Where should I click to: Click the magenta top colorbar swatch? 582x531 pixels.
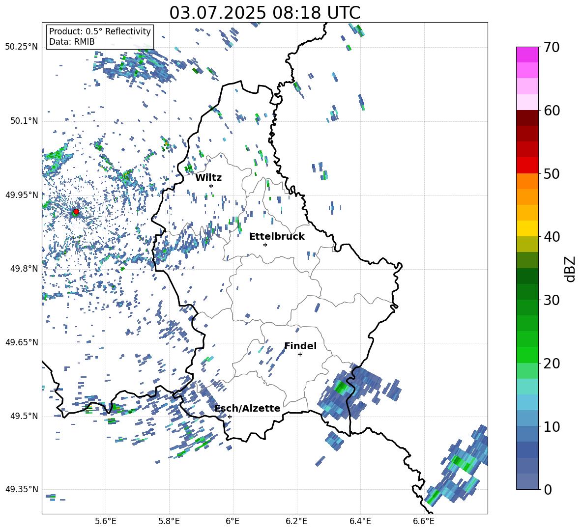point(527,55)
